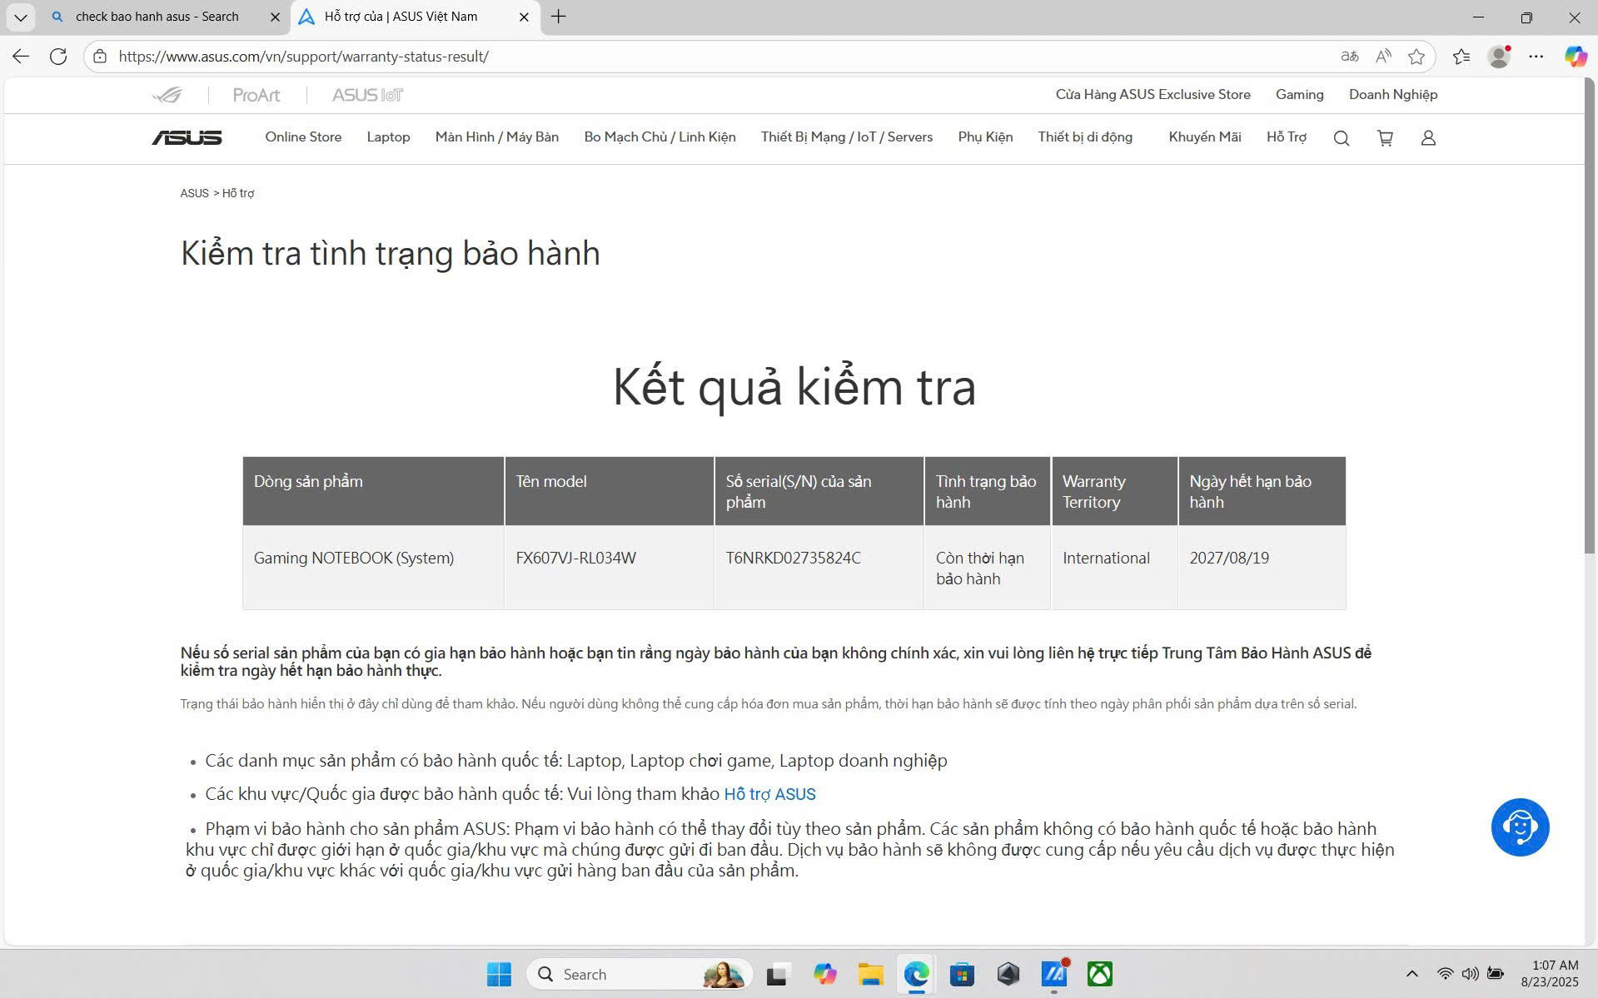Image resolution: width=1598 pixels, height=998 pixels.
Task: Open the Laptop menu
Action: coord(388,137)
